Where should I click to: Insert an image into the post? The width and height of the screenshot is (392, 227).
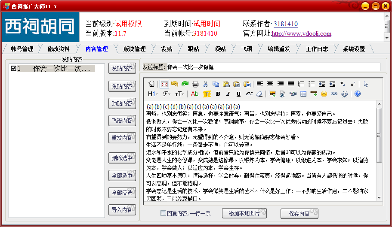(272, 94)
